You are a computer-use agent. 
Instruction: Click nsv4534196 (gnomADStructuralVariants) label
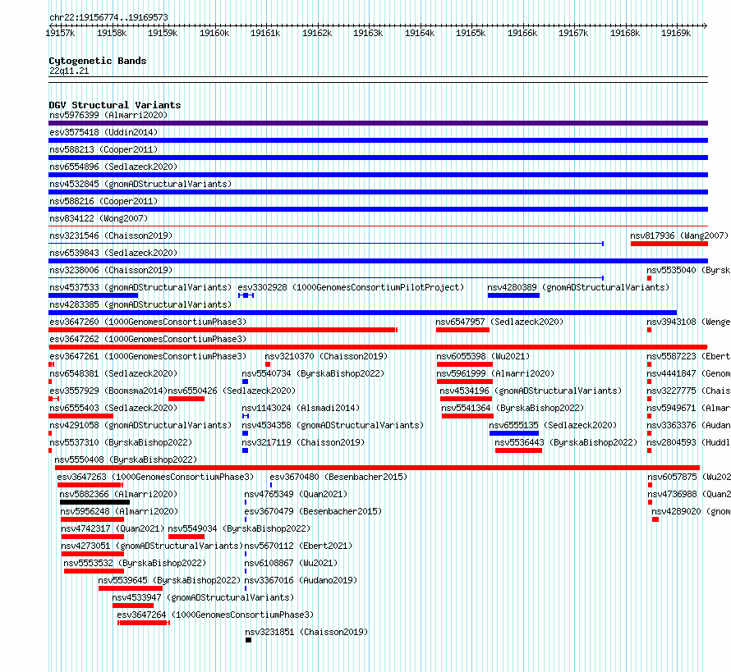click(531, 391)
